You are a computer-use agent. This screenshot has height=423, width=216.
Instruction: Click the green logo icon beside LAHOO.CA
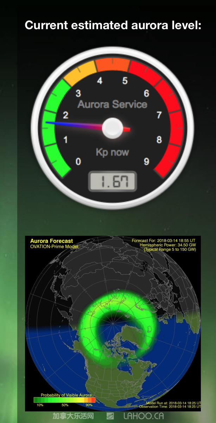tap(110, 416)
